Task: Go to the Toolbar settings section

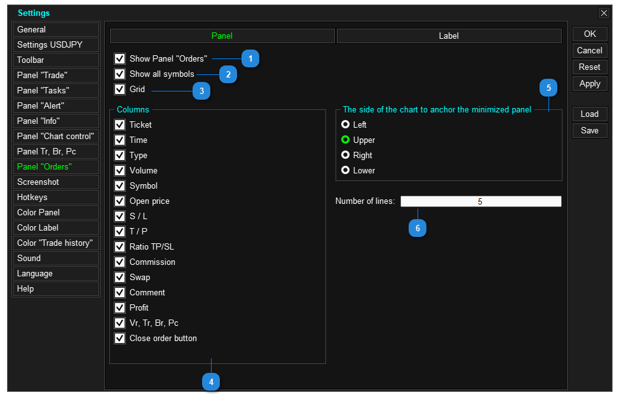Action: (56, 60)
